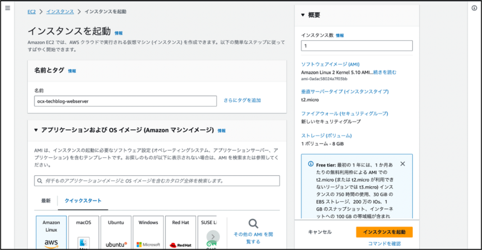Collapse the 概要 summary panel
This screenshot has height=250, width=482.
coord(303,15)
